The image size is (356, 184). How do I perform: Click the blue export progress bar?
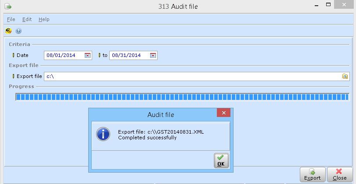tap(182, 97)
